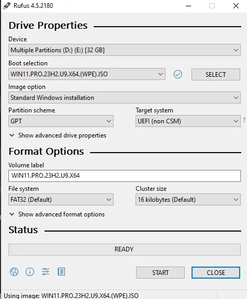Image resolution: width=247 pixels, height=299 pixels.
Task: Click the 'Image option' label
Action: click(x=27, y=87)
